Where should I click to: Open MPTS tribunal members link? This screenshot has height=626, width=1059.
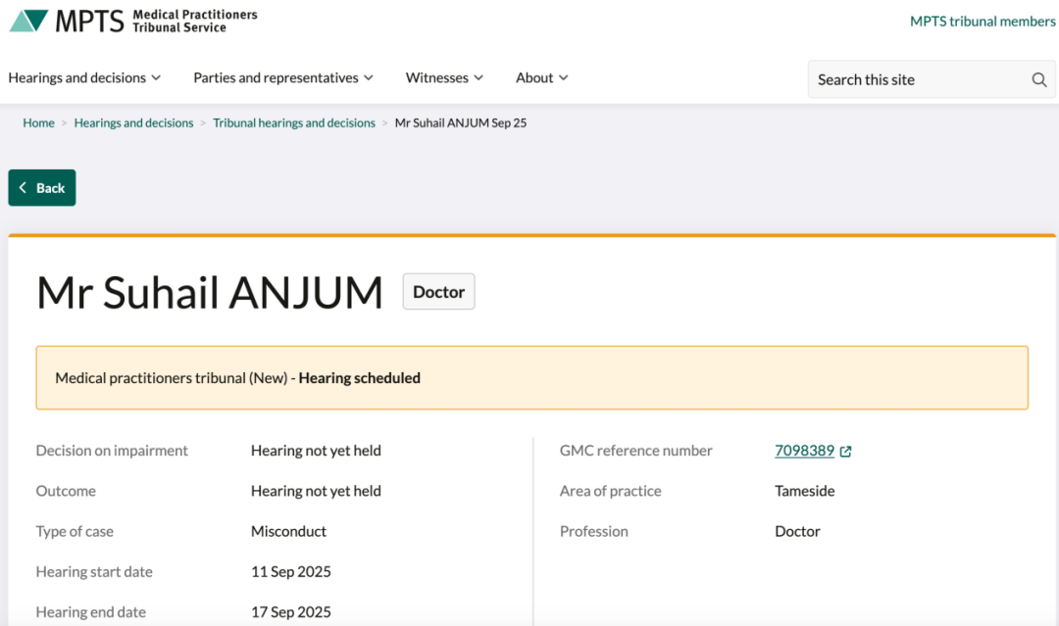click(983, 22)
